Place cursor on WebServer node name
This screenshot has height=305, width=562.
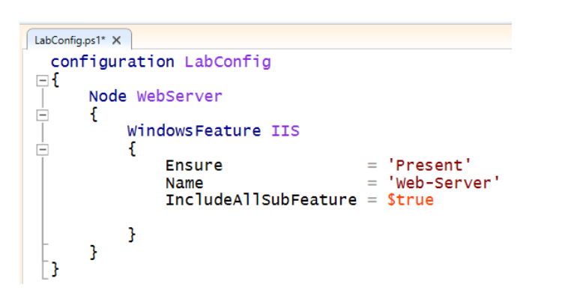[179, 97]
